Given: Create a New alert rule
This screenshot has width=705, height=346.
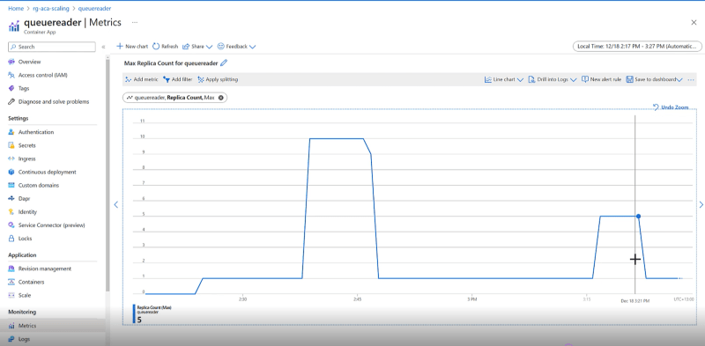Looking at the screenshot, I should coord(602,79).
